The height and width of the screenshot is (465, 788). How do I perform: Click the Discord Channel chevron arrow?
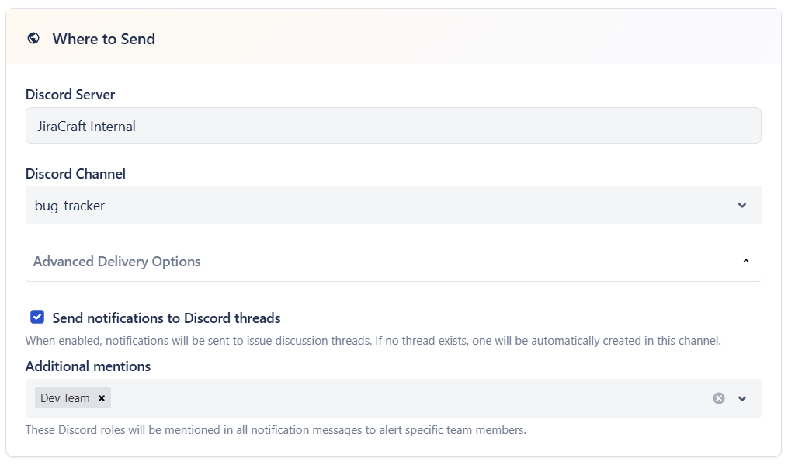click(742, 206)
